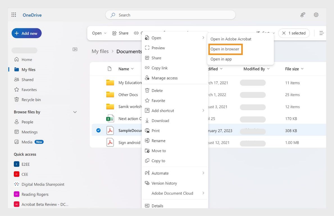The image size is (334, 216).
Task: Open the view options icon on the right
Action: click(x=321, y=33)
